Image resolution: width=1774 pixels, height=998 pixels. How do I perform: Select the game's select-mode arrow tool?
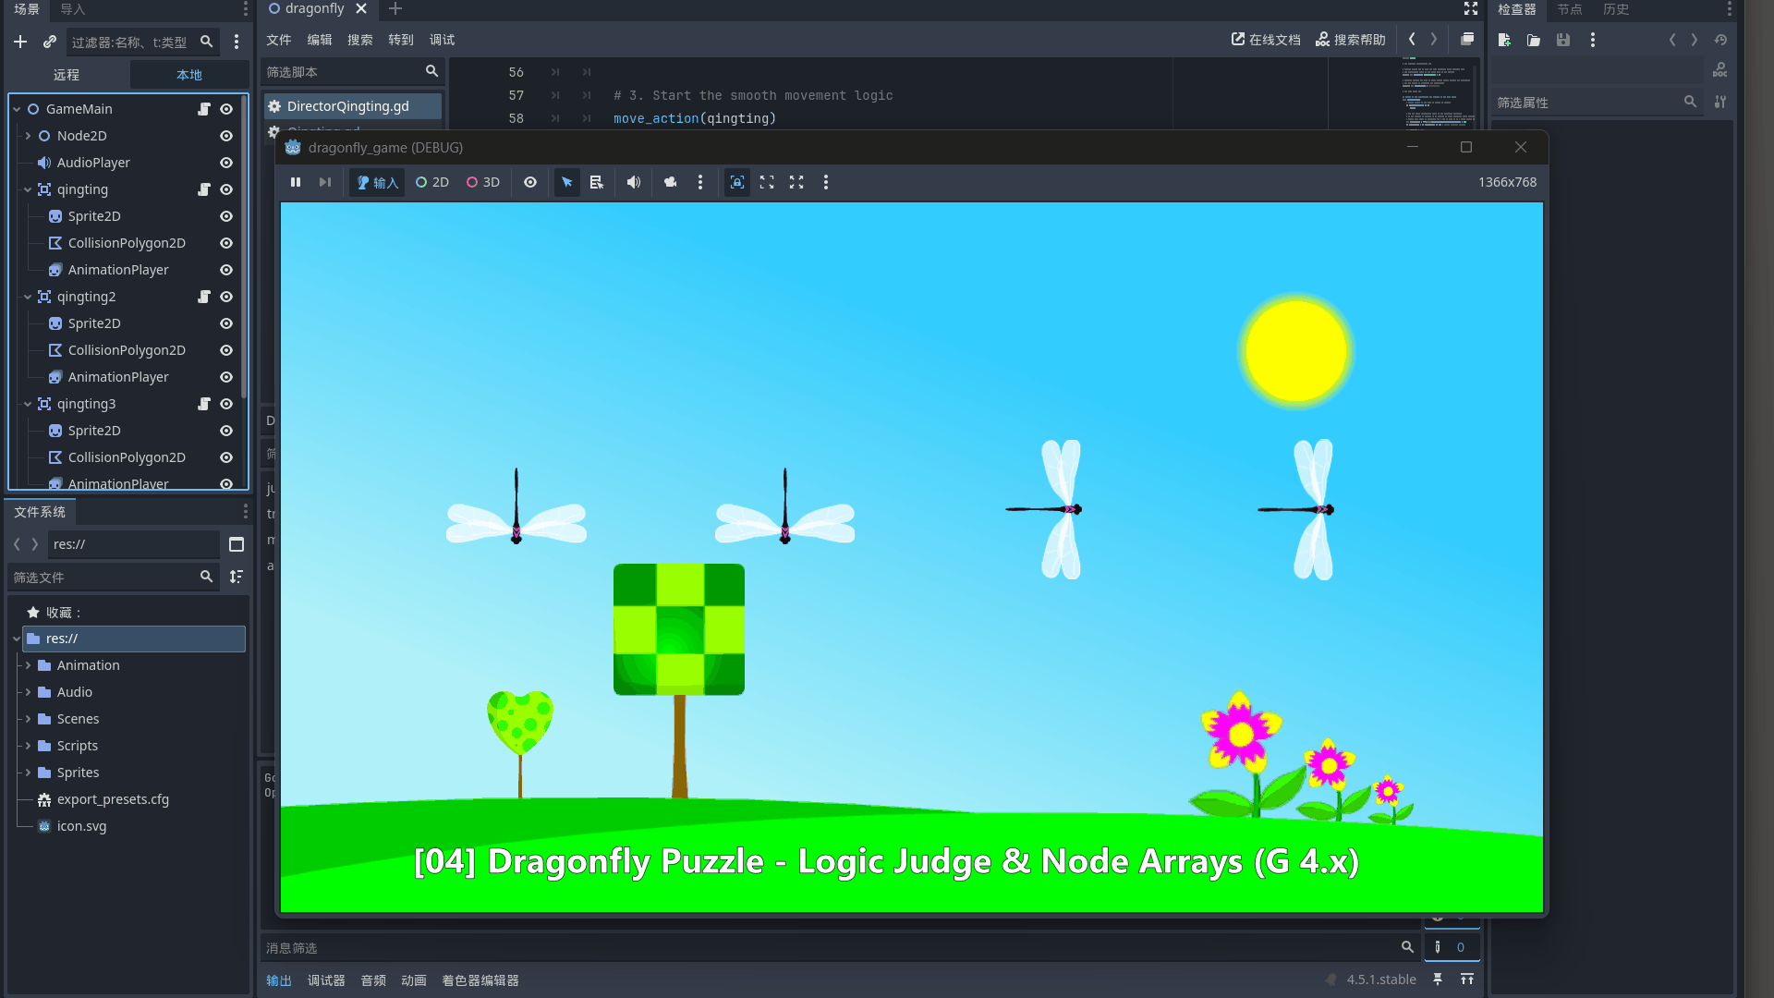click(567, 182)
